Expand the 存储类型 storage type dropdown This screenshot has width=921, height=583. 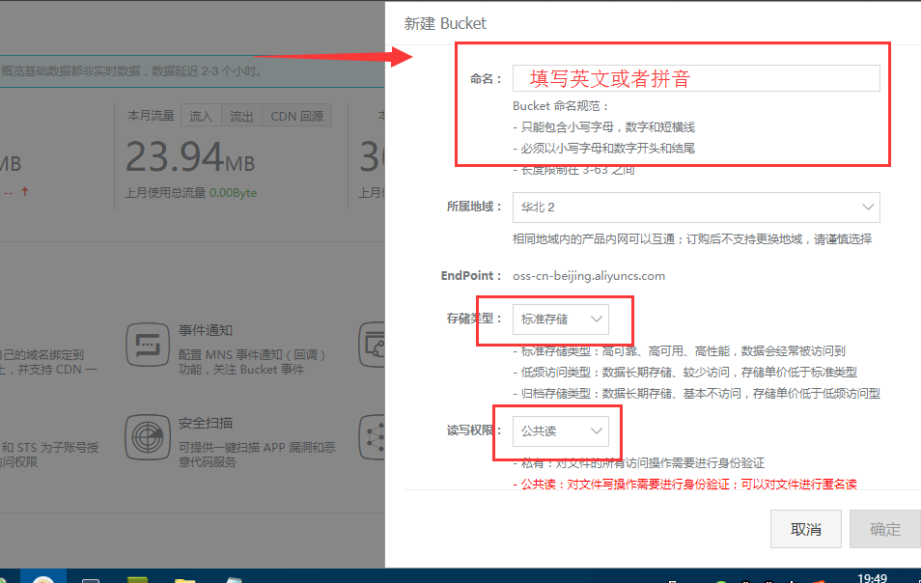560,319
